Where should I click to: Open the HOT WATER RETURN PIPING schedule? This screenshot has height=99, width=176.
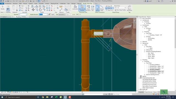pos(149,79)
